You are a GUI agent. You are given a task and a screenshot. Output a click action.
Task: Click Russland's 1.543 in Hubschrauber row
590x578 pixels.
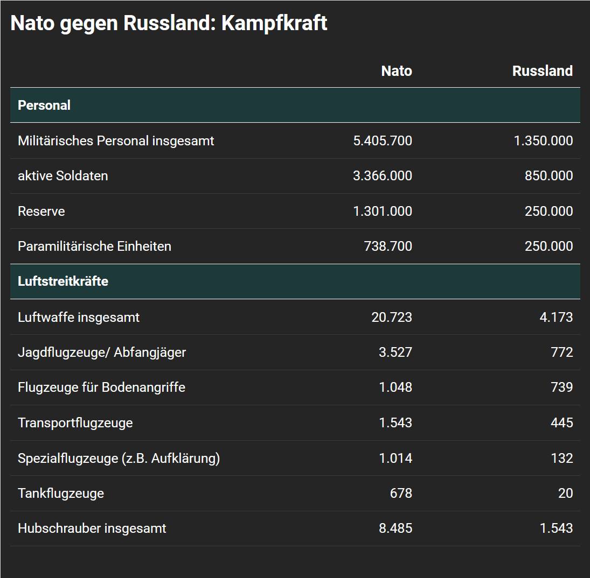click(x=556, y=528)
